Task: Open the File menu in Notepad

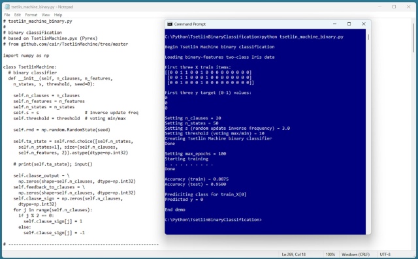Action: (x=7, y=15)
